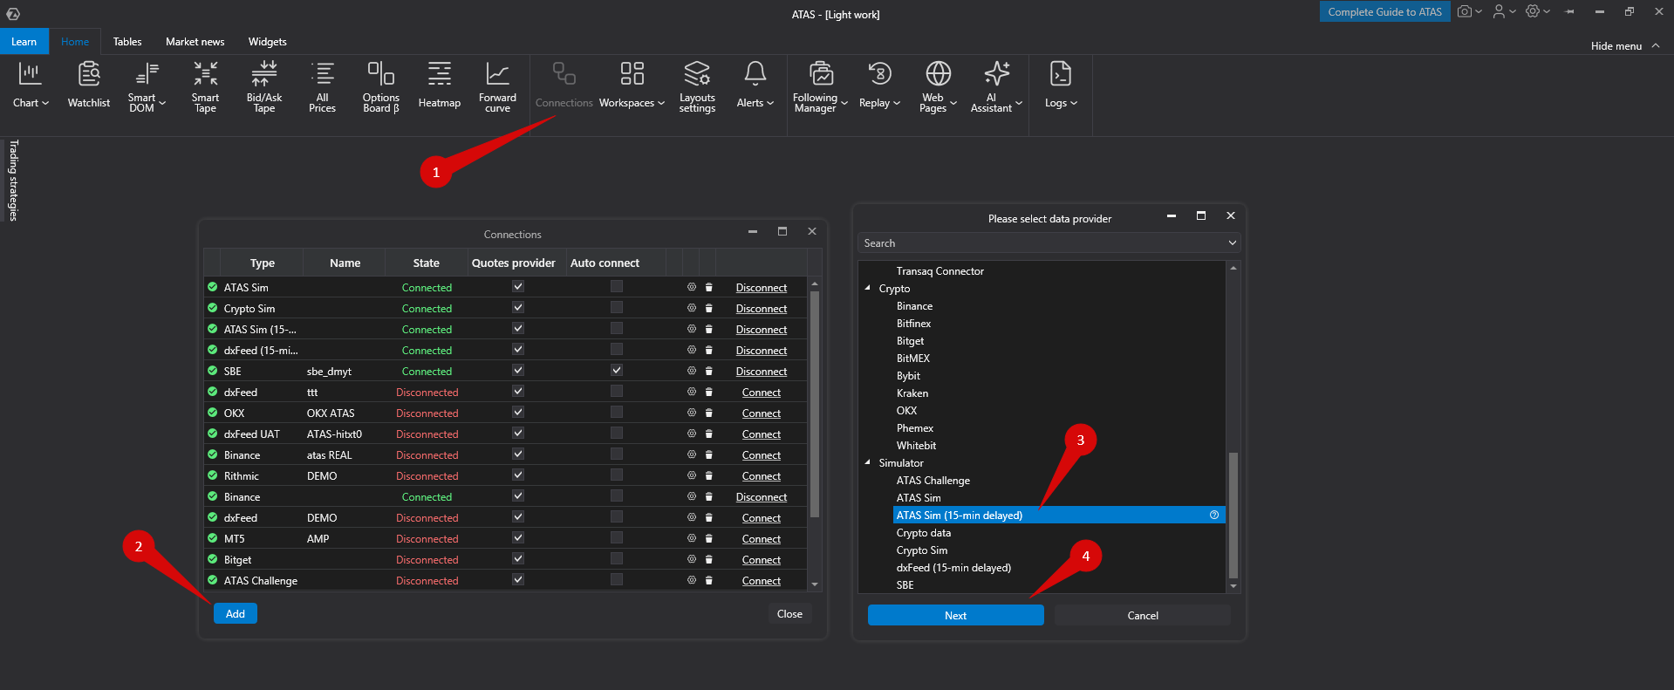Screen dimensions: 1674x690
Task: Click the help icon on ATAS Sim (15-min delayed)
Action: pos(1214,516)
